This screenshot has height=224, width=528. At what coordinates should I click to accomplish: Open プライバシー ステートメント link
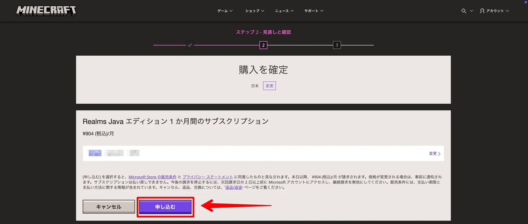pos(208,177)
